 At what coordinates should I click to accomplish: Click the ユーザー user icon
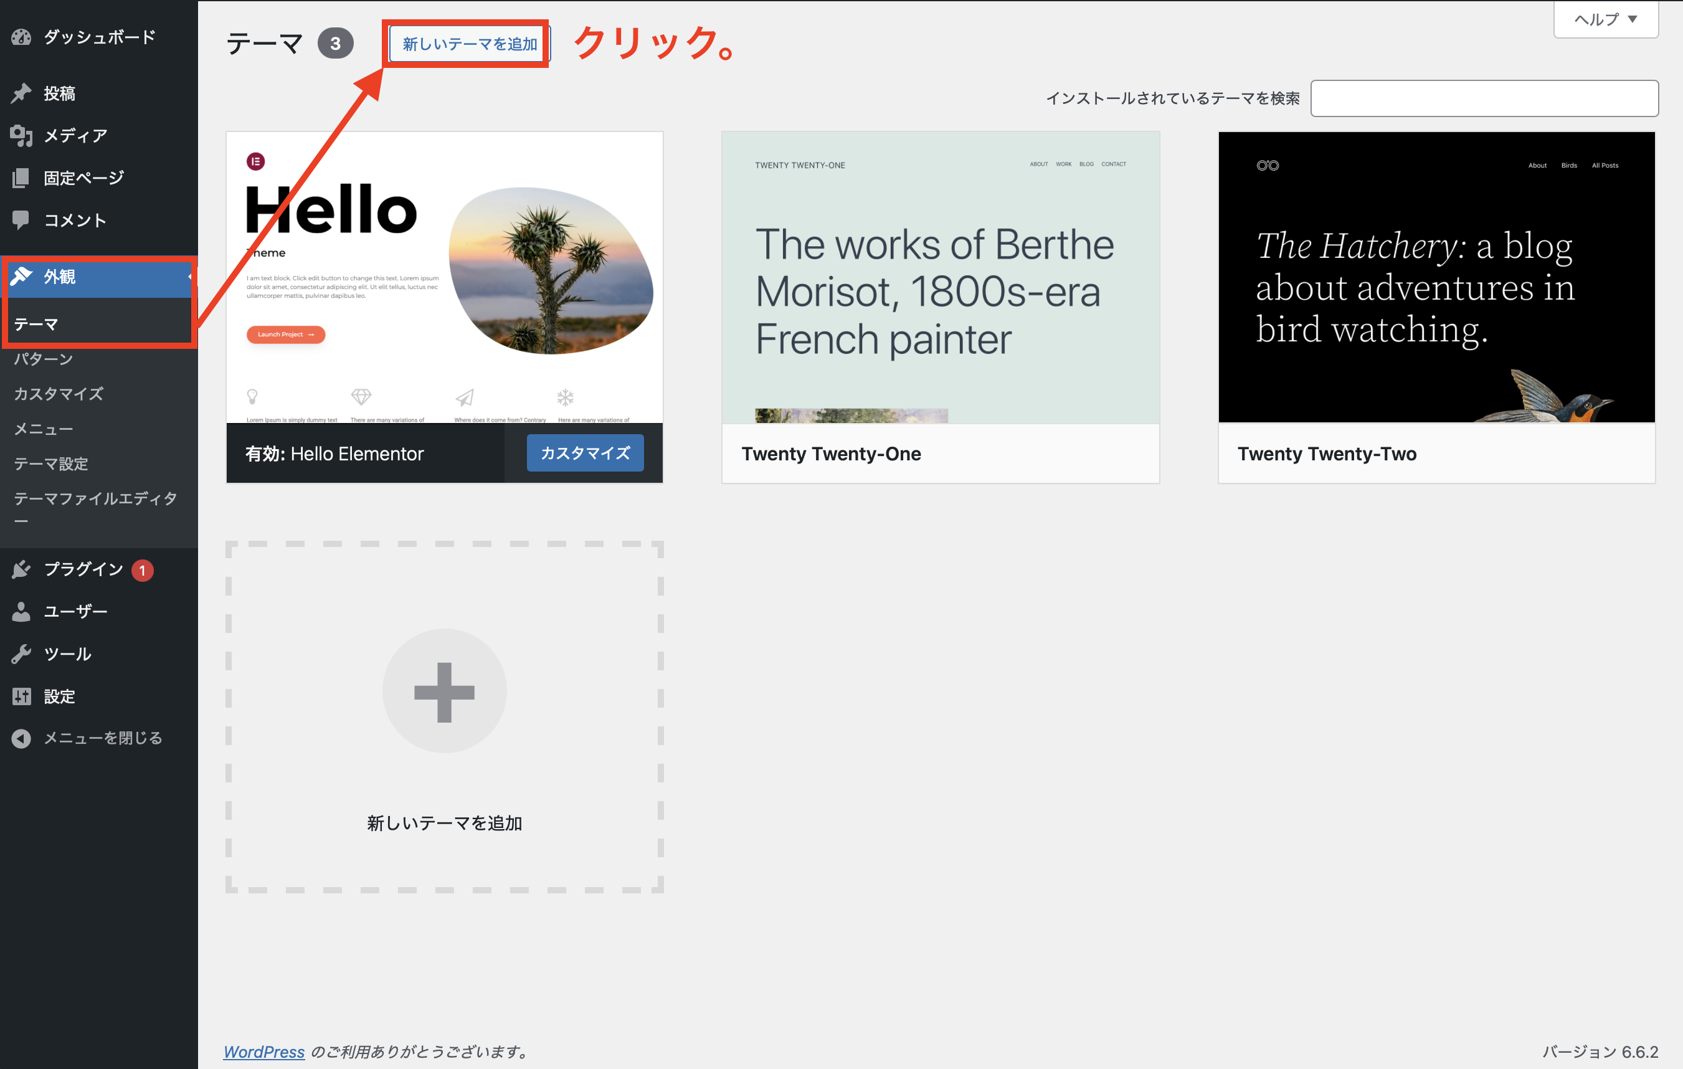[22, 611]
